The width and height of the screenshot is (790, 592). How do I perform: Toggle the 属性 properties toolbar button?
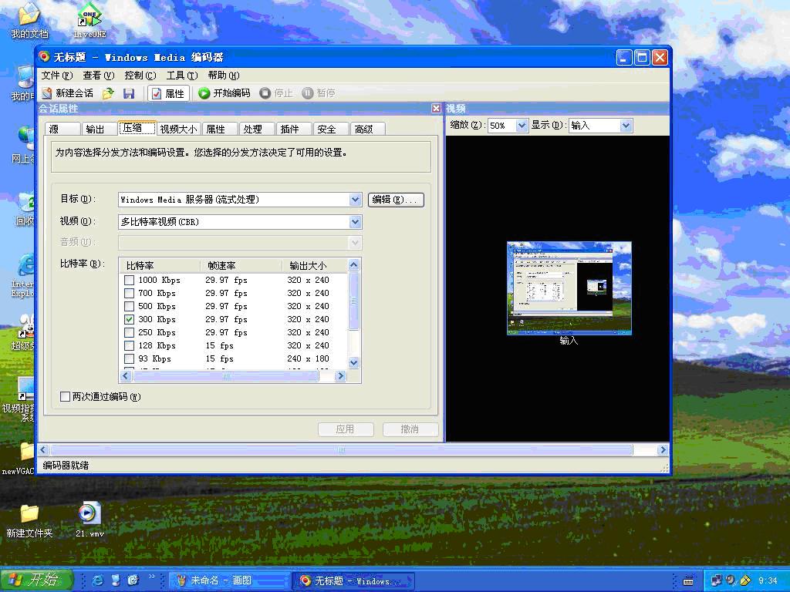pyautogui.click(x=169, y=93)
